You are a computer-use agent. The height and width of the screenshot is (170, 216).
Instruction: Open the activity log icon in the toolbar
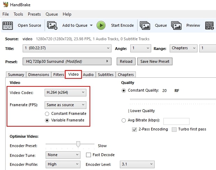209,26
